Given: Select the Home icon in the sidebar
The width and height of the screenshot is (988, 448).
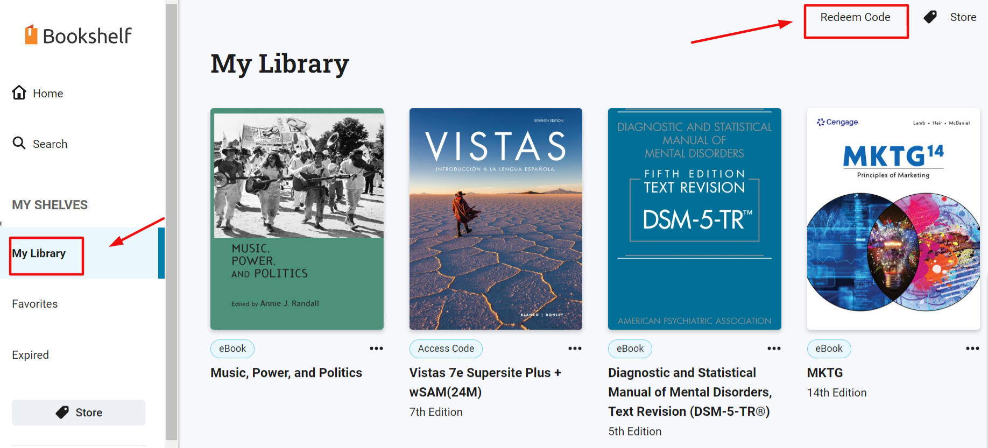Looking at the screenshot, I should (19, 92).
